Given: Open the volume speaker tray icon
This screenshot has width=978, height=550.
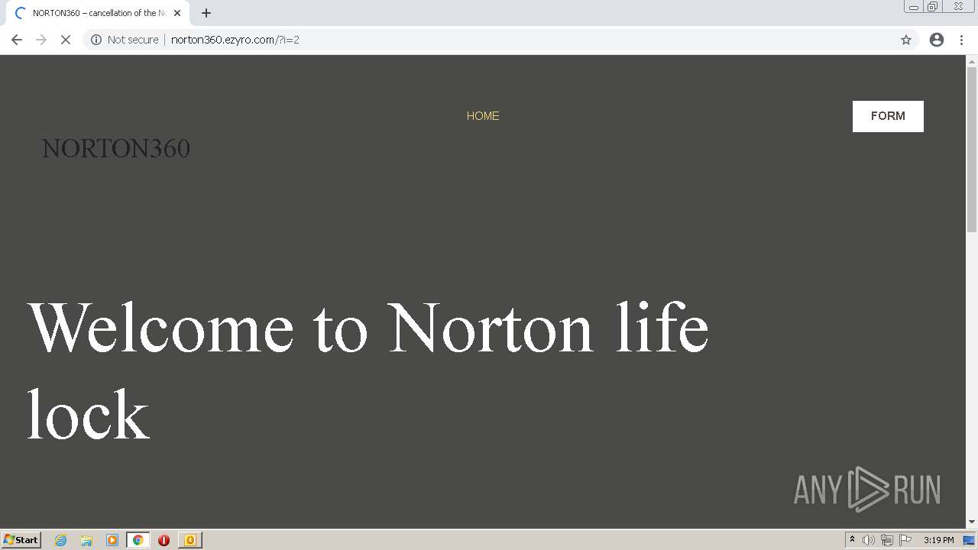Looking at the screenshot, I should (869, 540).
